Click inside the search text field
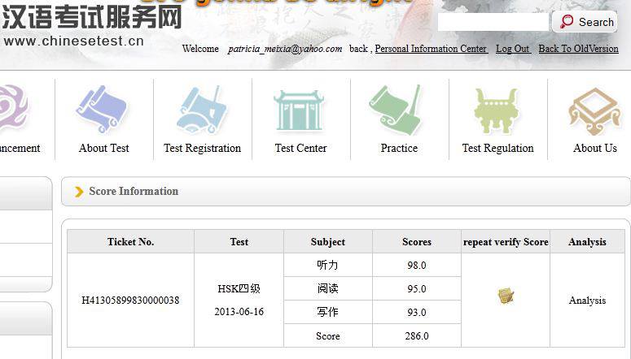Screen dimensions: 631x359 pos(493,22)
